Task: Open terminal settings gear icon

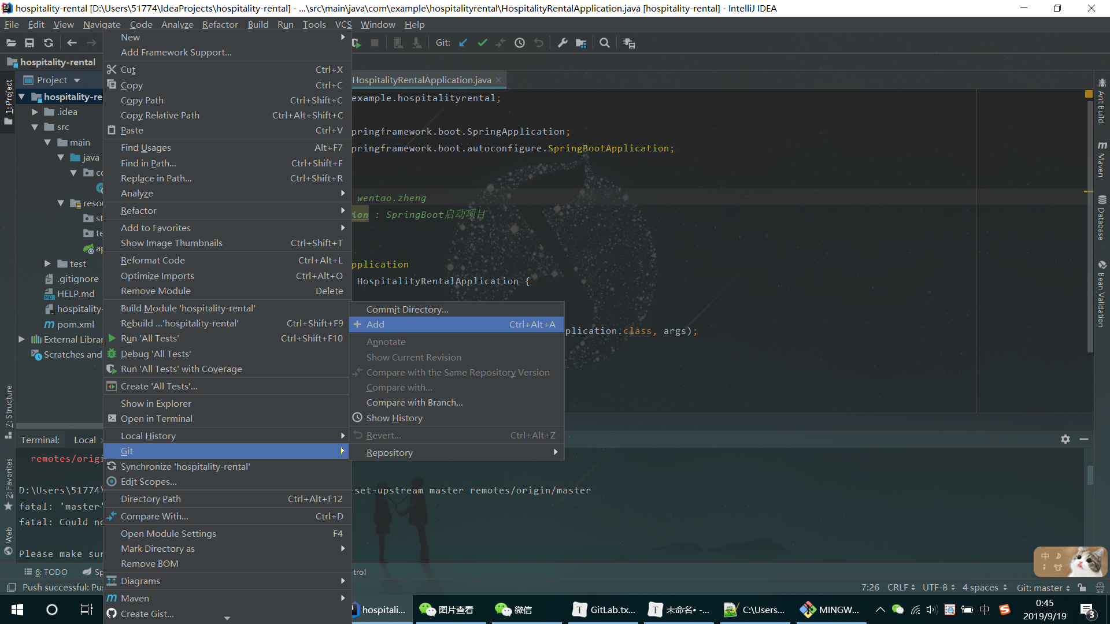Action: pyautogui.click(x=1065, y=439)
